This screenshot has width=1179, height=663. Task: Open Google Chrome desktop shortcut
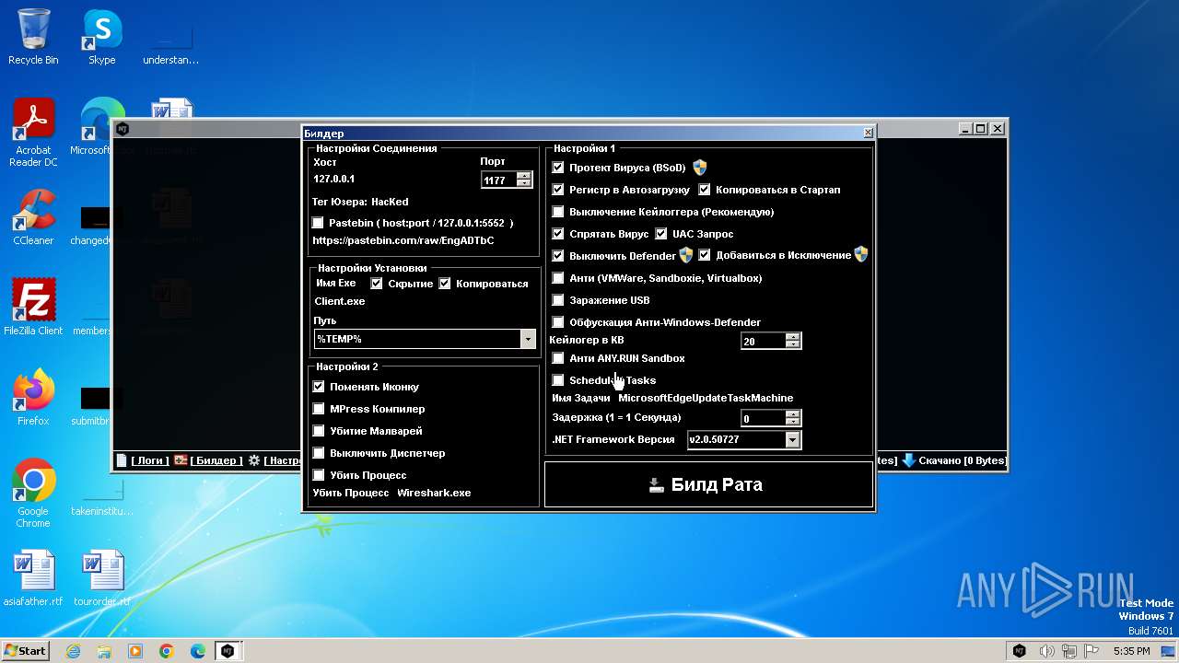[x=33, y=493]
